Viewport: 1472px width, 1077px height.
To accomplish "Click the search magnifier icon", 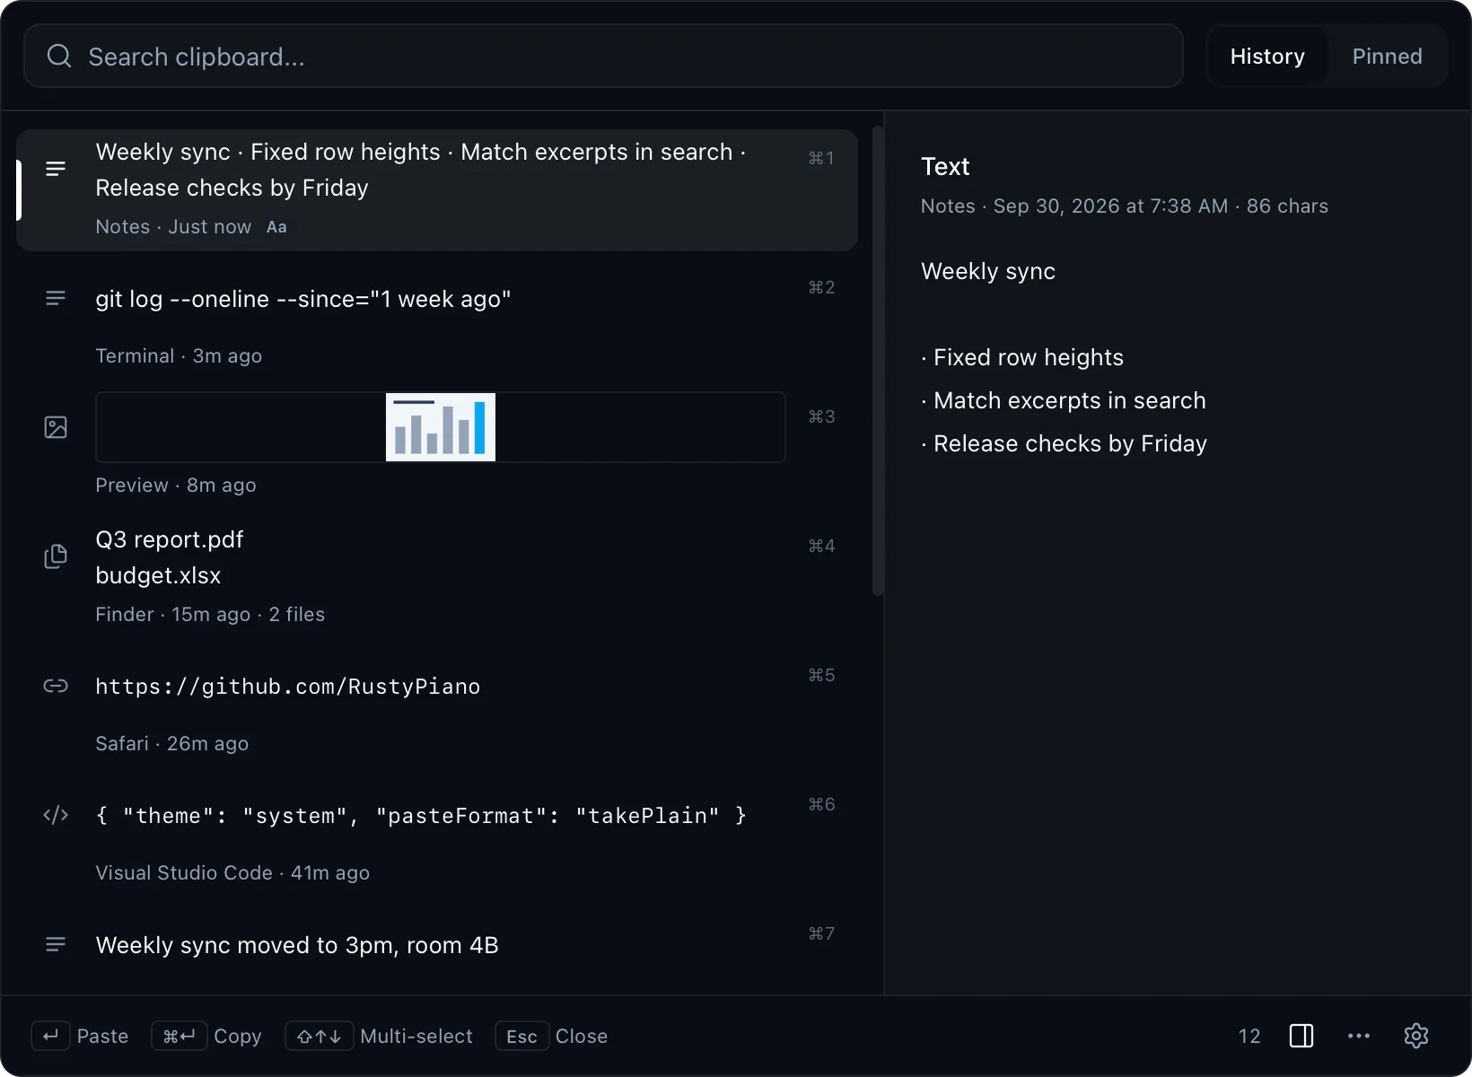I will (59, 57).
